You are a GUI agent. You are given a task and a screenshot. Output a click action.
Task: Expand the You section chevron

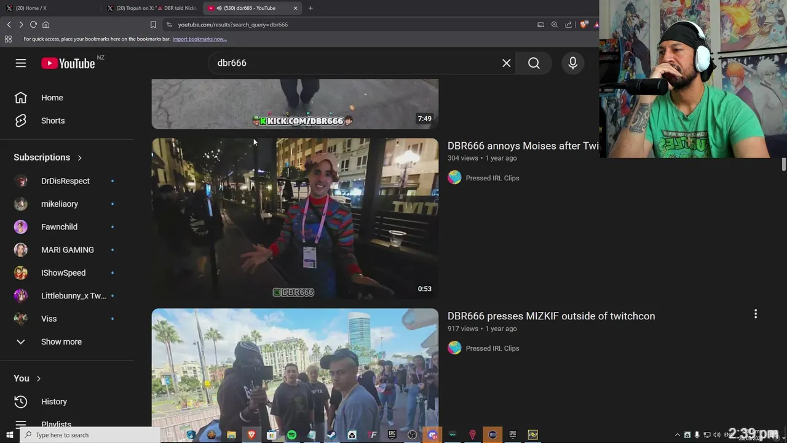click(38, 378)
